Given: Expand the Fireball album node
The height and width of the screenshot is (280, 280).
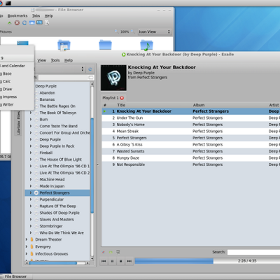Looking at the screenshot, I should point(31,153).
